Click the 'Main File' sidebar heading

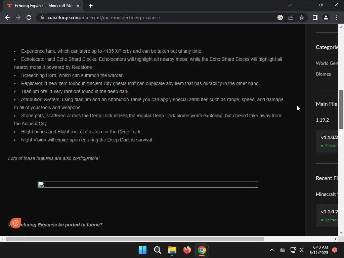327,104
